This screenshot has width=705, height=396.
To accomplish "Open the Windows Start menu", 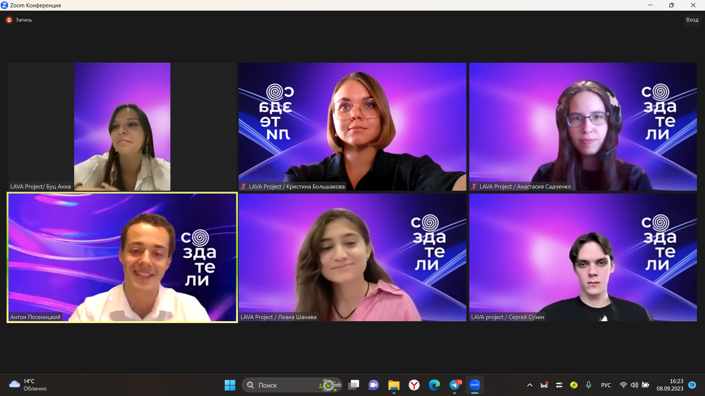I will (x=230, y=385).
